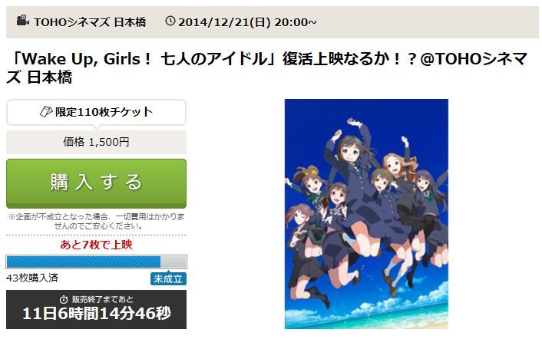Click the green 購入する purchase button
Image resolution: width=542 pixels, height=339 pixels.
tap(96, 183)
